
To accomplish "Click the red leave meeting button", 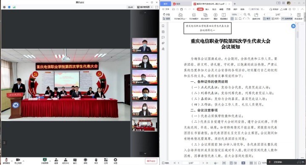I will click(x=151, y=161).
